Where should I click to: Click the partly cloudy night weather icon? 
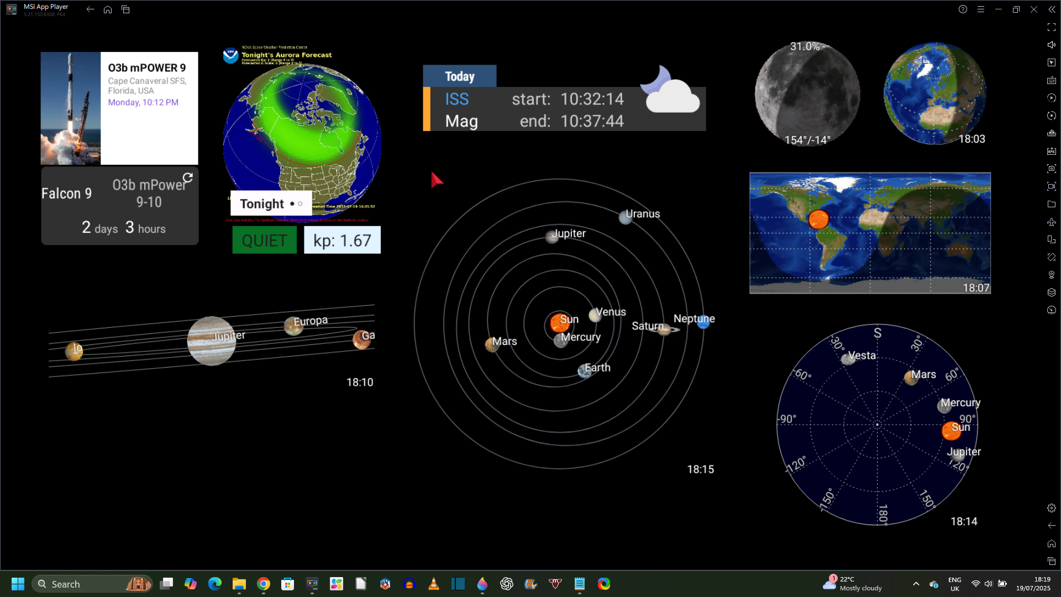pyautogui.click(x=670, y=90)
